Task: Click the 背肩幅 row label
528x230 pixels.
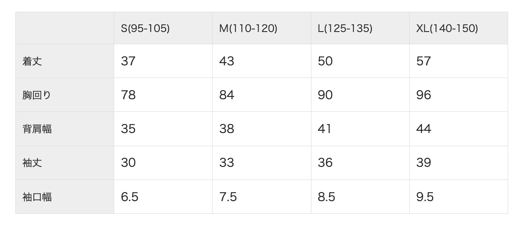Action: 37,129
